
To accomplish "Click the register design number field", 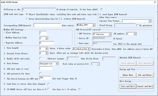I will click(39, 9).
